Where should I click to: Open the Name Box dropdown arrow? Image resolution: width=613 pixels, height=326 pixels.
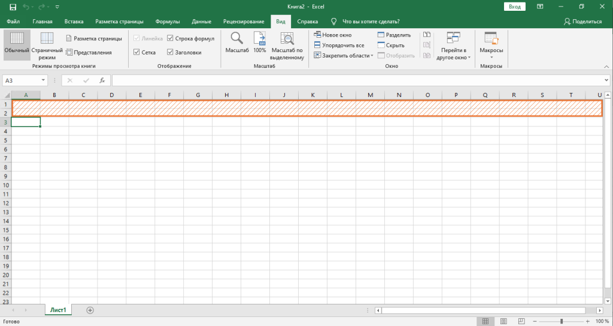click(x=43, y=80)
